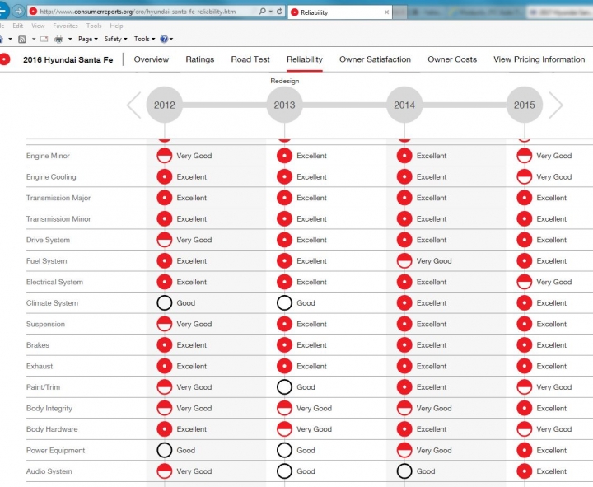Select the 2013 year marker
This screenshot has height=487, width=593.
point(284,105)
